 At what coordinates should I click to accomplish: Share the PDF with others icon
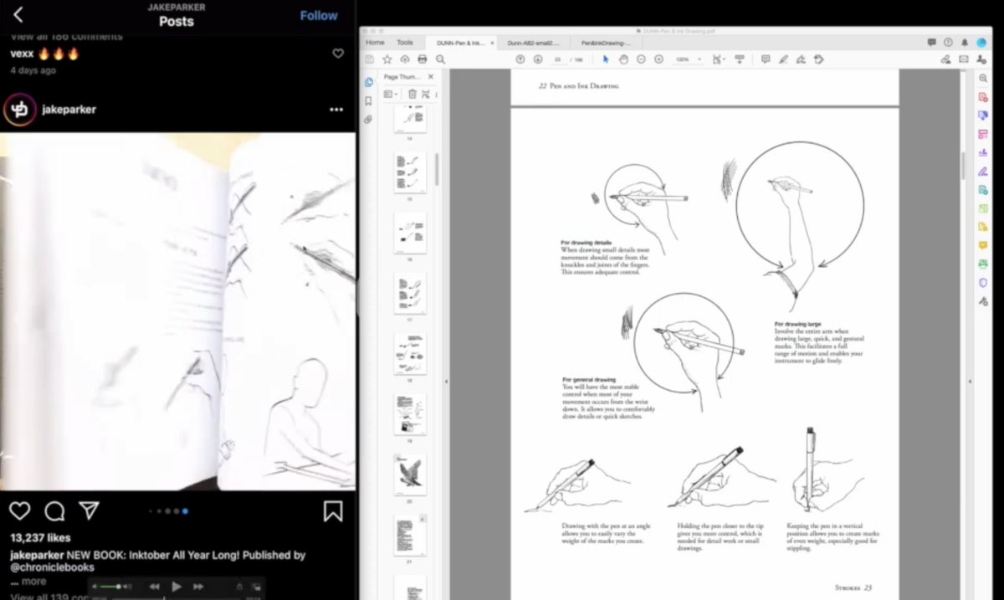coord(981,59)
